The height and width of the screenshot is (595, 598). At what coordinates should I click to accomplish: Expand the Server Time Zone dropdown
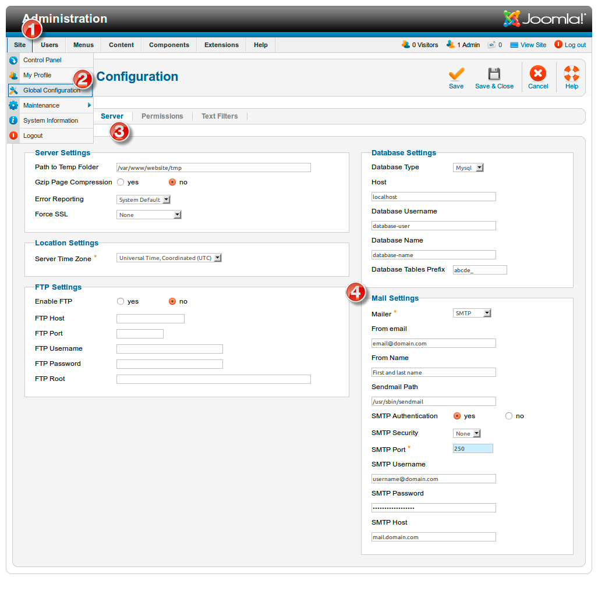[x=169, y=258]
